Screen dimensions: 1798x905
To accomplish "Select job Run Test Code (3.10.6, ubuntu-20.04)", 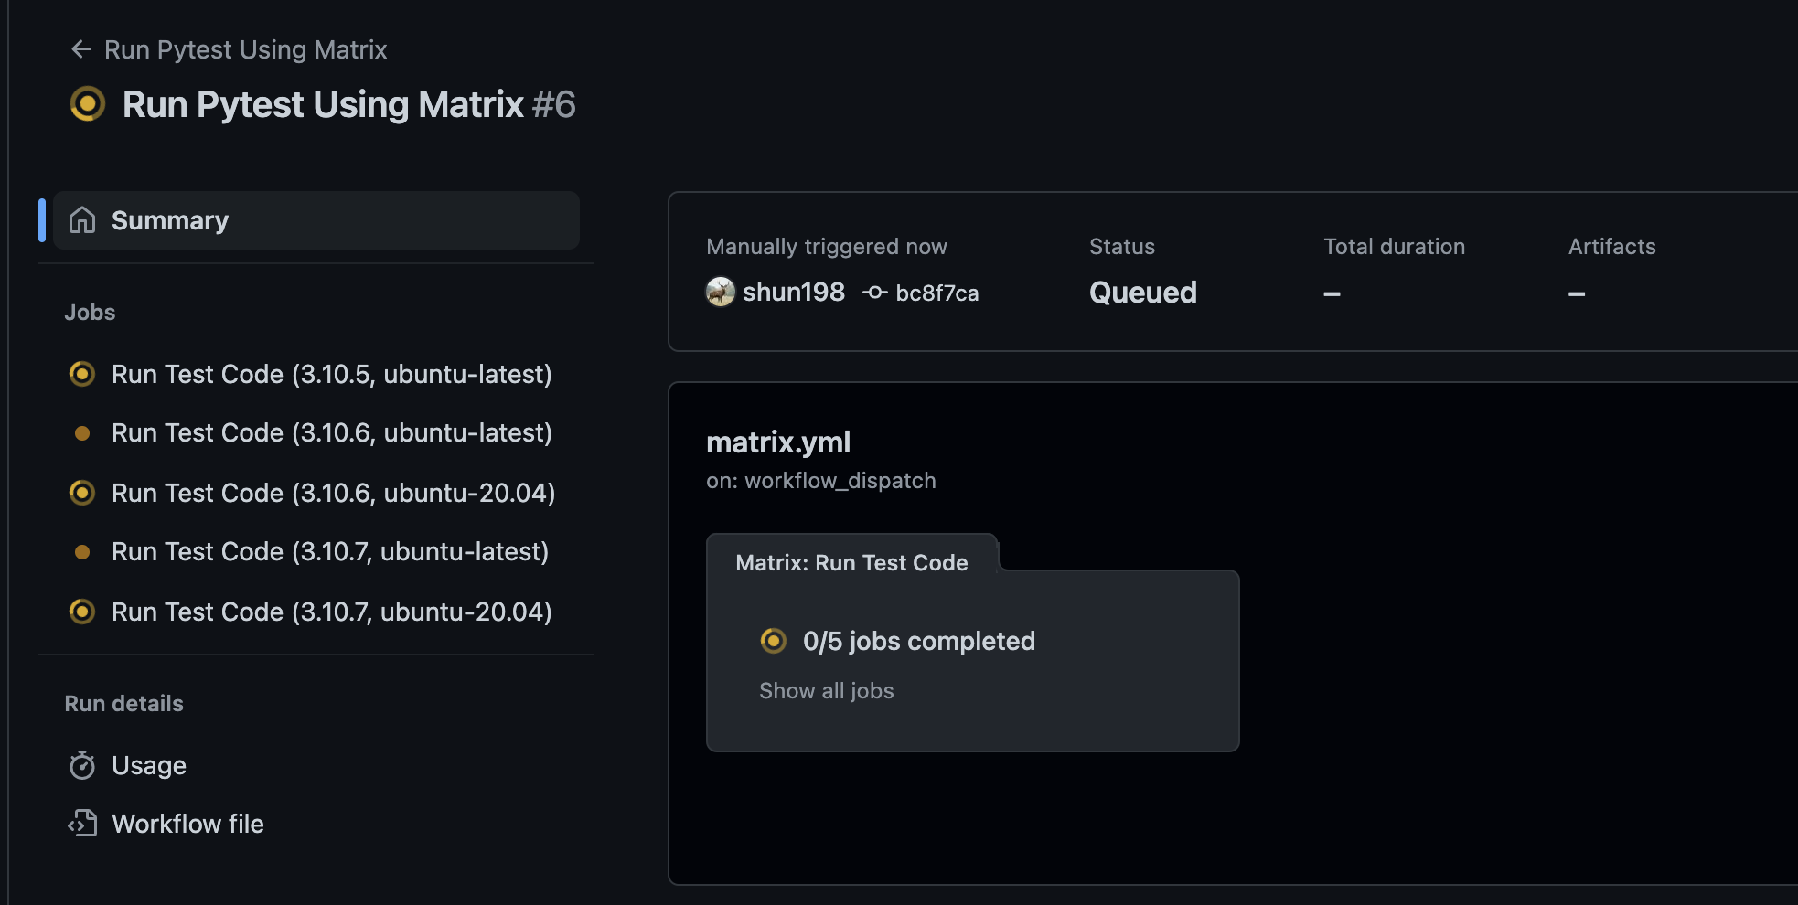I will point(333,493).
